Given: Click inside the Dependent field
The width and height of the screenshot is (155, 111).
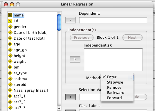Looking at the screenshot, I should tap(113, 20).
